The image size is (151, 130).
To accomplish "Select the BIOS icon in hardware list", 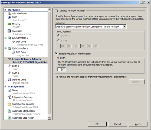I will (9, 17).
